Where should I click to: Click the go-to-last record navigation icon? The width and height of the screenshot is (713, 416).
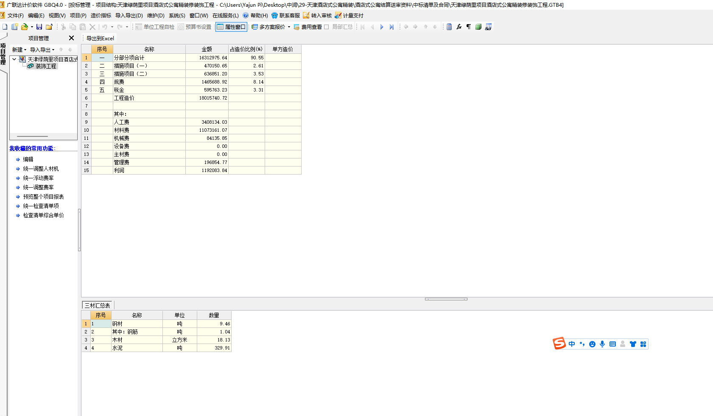(x=391, y=27)
